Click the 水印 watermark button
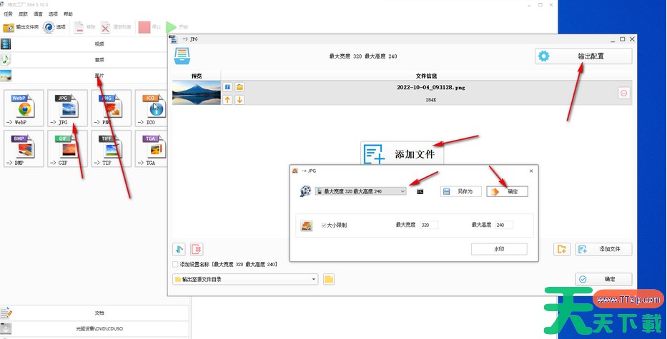 click(x=499, y=249)
